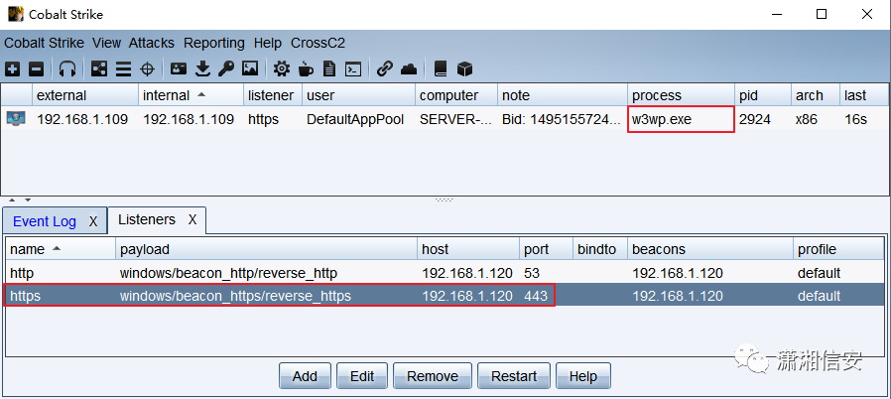Open the View menu

tap(107, 43)
